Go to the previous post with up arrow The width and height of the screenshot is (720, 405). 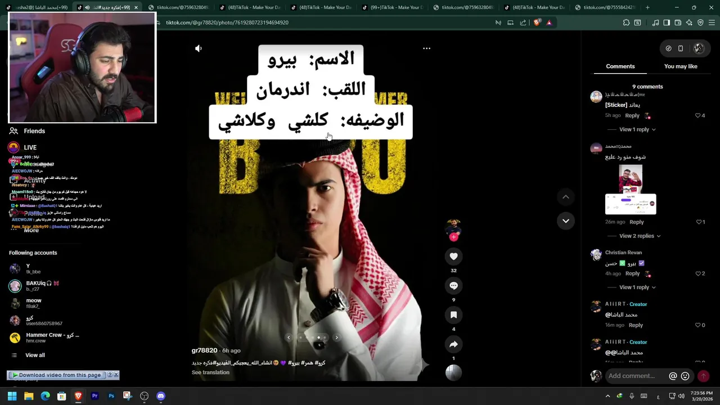point(566,197)
